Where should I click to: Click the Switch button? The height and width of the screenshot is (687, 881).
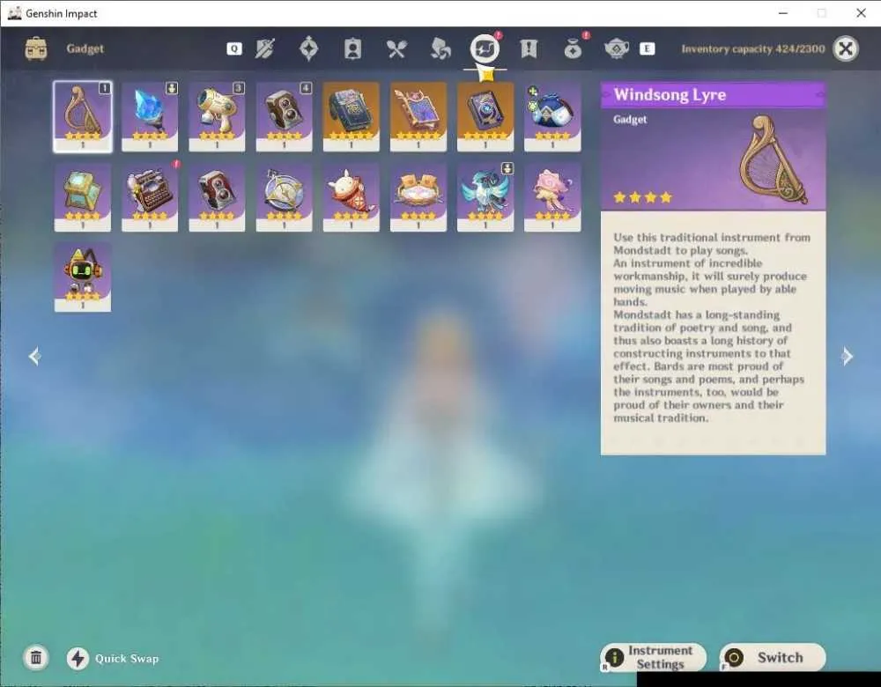click(x=773, y=657)
